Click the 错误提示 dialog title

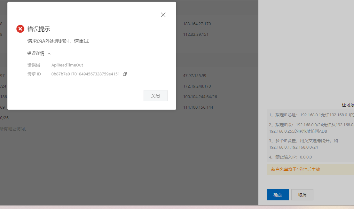click(x=39, y=29)
